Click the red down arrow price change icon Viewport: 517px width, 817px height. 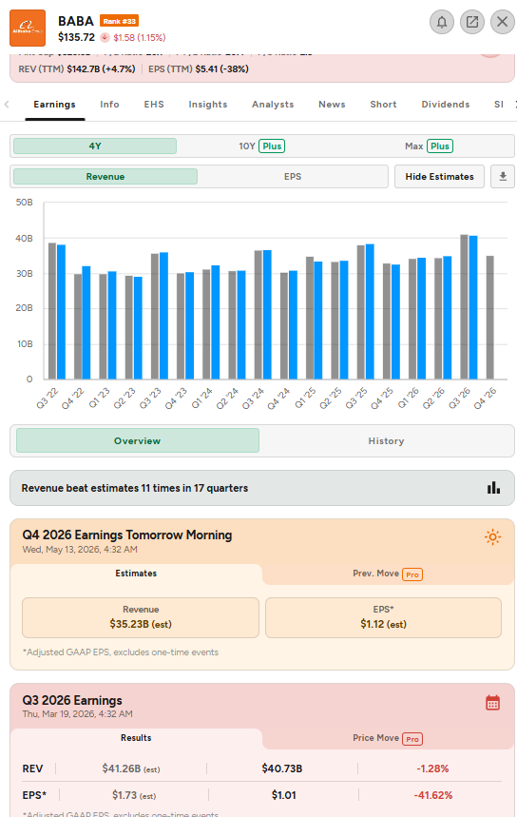coord(105,37)
